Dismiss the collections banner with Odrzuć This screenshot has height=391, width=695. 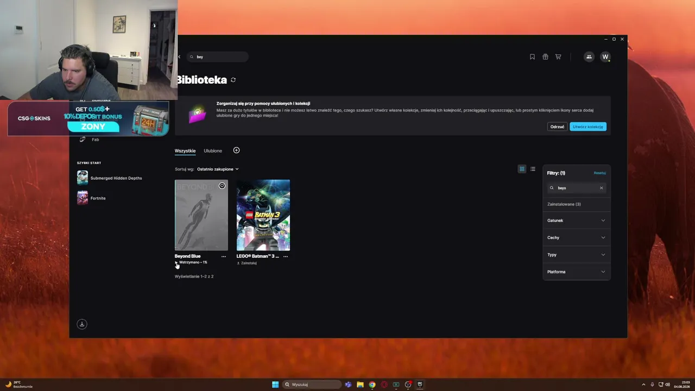(557, 127)
